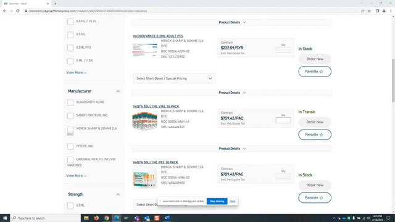Bookmark this page using the star icon
395x222 pixels.
coord(369,11)
